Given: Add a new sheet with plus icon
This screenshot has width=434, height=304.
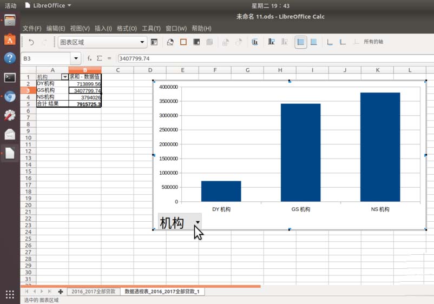Looking at the screenshot, I should coord(61,292).
